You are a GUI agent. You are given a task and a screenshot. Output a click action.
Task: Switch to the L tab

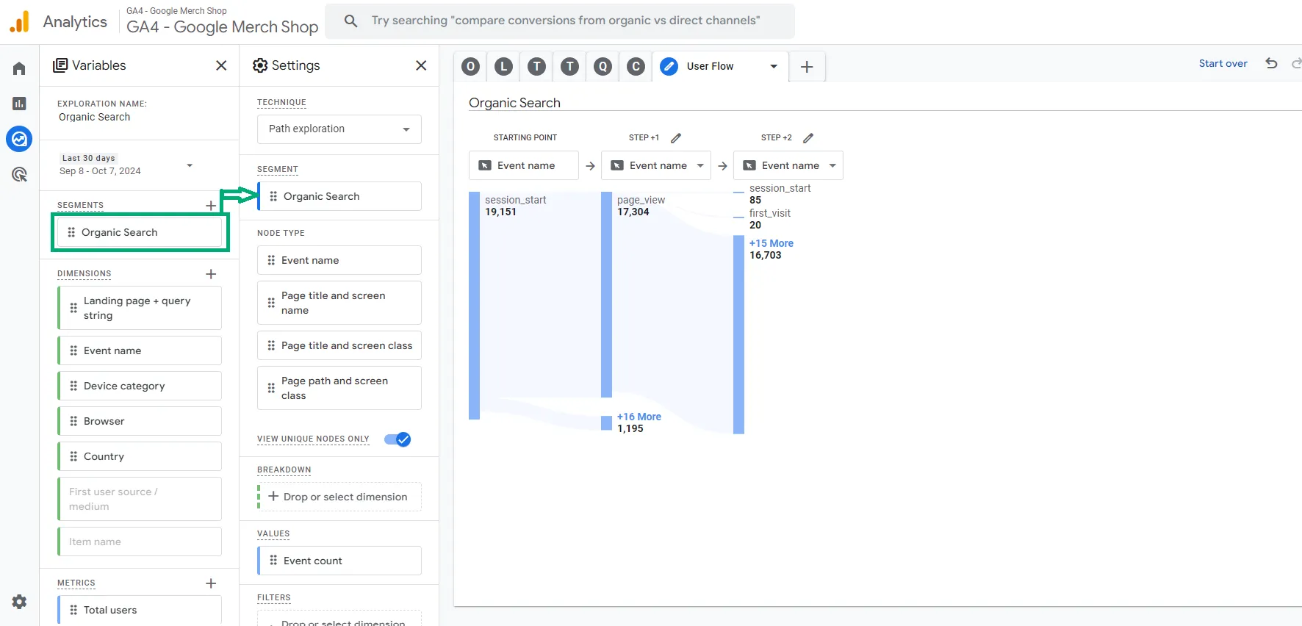[504, 67]
